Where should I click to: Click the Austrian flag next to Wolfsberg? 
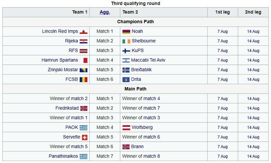(126, 128)
